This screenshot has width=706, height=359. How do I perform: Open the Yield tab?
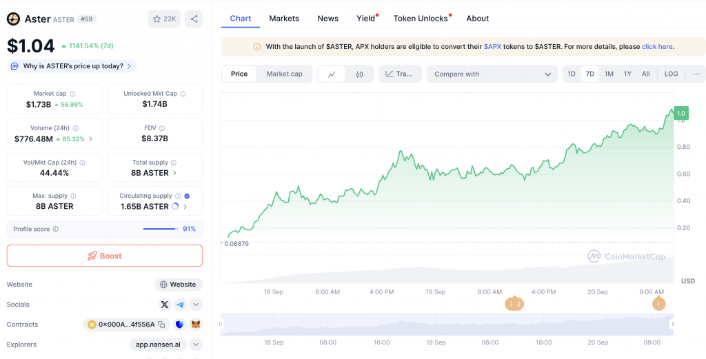click(x=365, y=19)
